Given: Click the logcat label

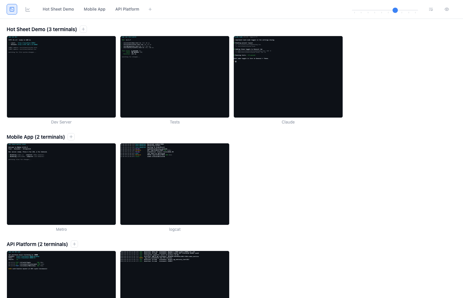Looking at the screenshot, I should click(x=175, y=229).
